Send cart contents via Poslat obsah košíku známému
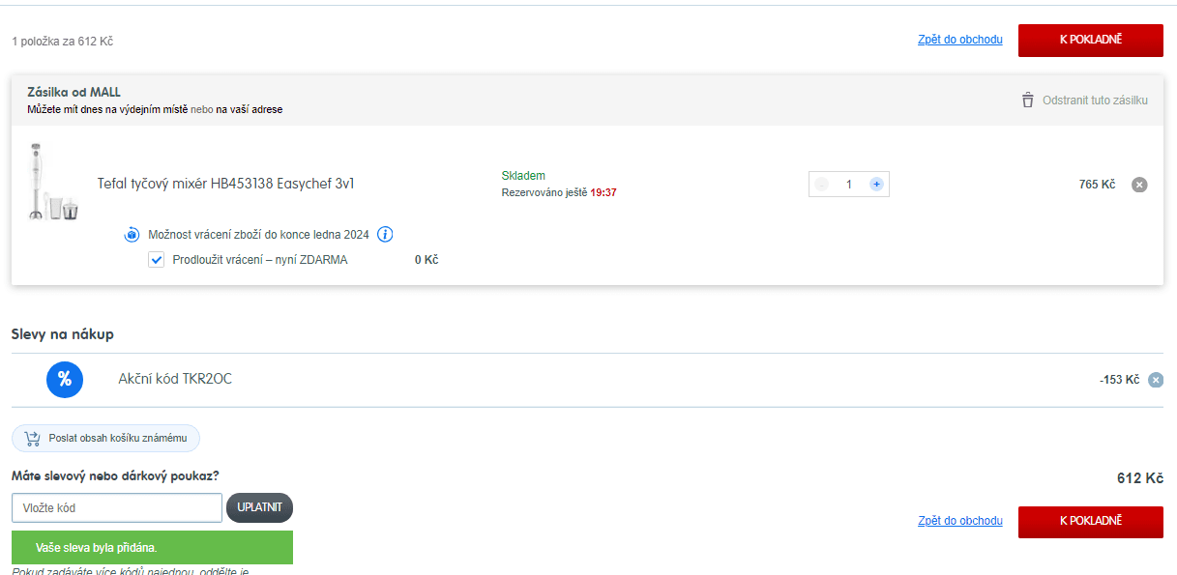This screenshot has width=1177, height=575. pos(105,439)
